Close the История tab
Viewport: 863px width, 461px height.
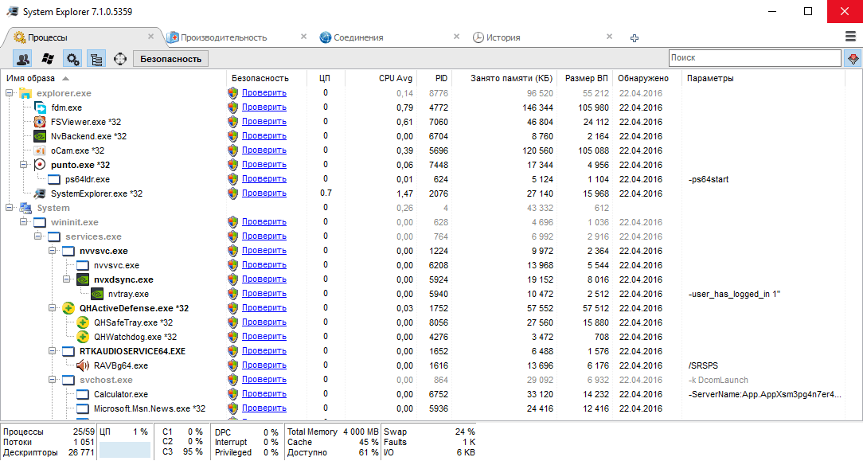click(x=609, y=37)
